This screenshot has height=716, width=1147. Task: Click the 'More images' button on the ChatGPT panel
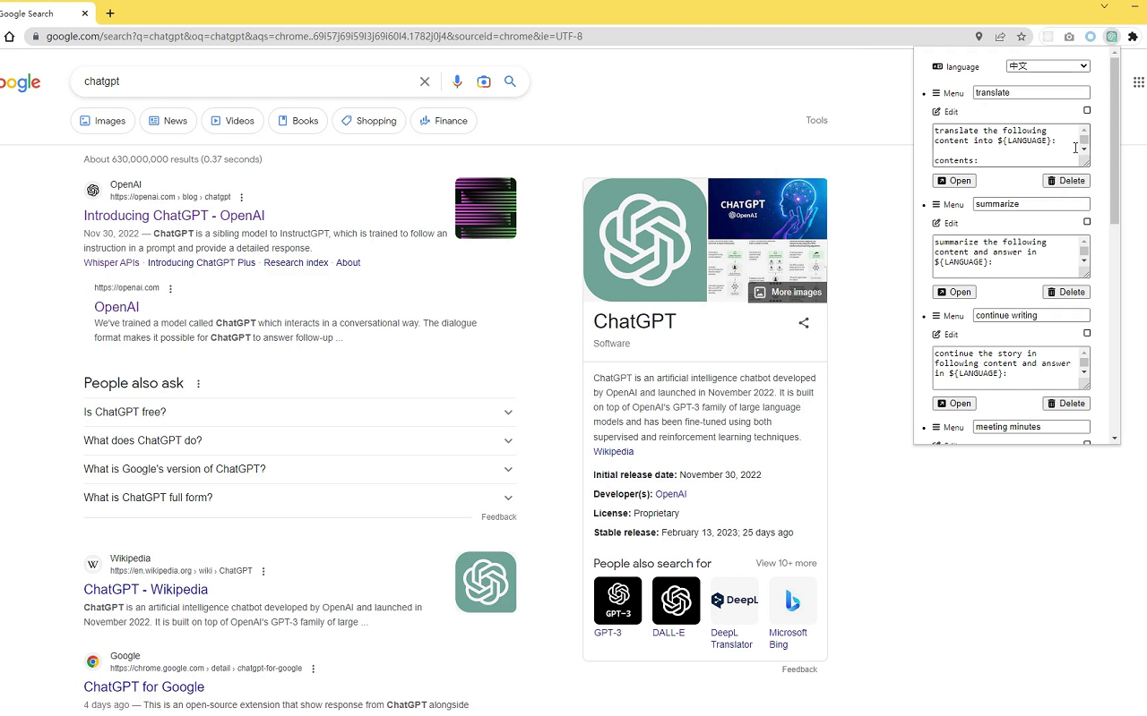pos(788,293)
